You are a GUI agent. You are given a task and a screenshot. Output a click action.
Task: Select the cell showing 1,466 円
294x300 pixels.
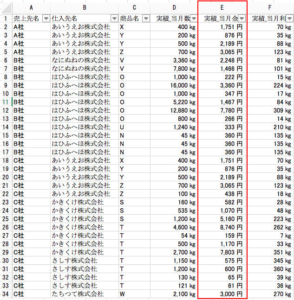(x=222, y=69)
